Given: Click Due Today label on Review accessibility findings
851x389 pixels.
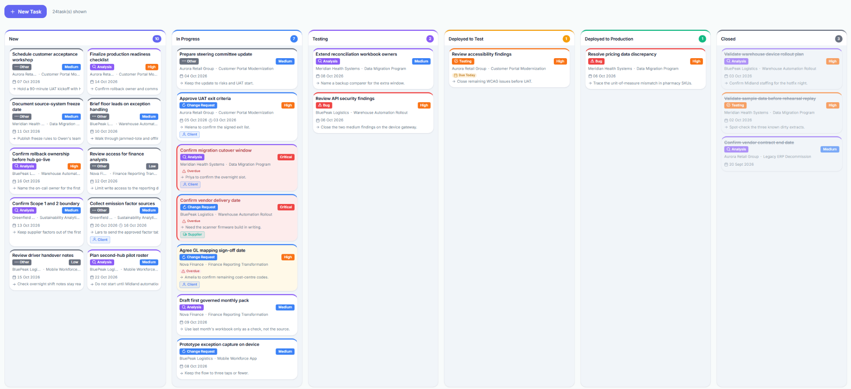Looking at the screenshot, I should point(465,75).
